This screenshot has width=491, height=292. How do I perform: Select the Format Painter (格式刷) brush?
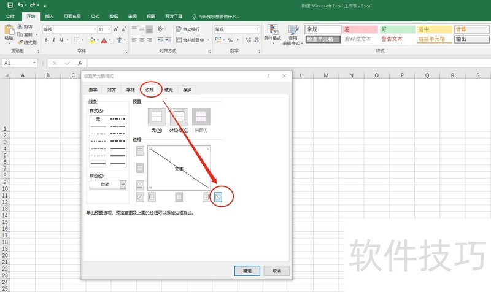[x=20, y=42]
